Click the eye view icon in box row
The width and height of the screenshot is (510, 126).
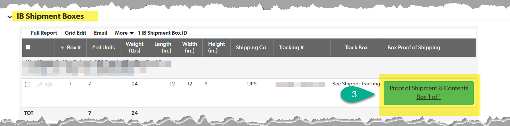coord(49,84)
